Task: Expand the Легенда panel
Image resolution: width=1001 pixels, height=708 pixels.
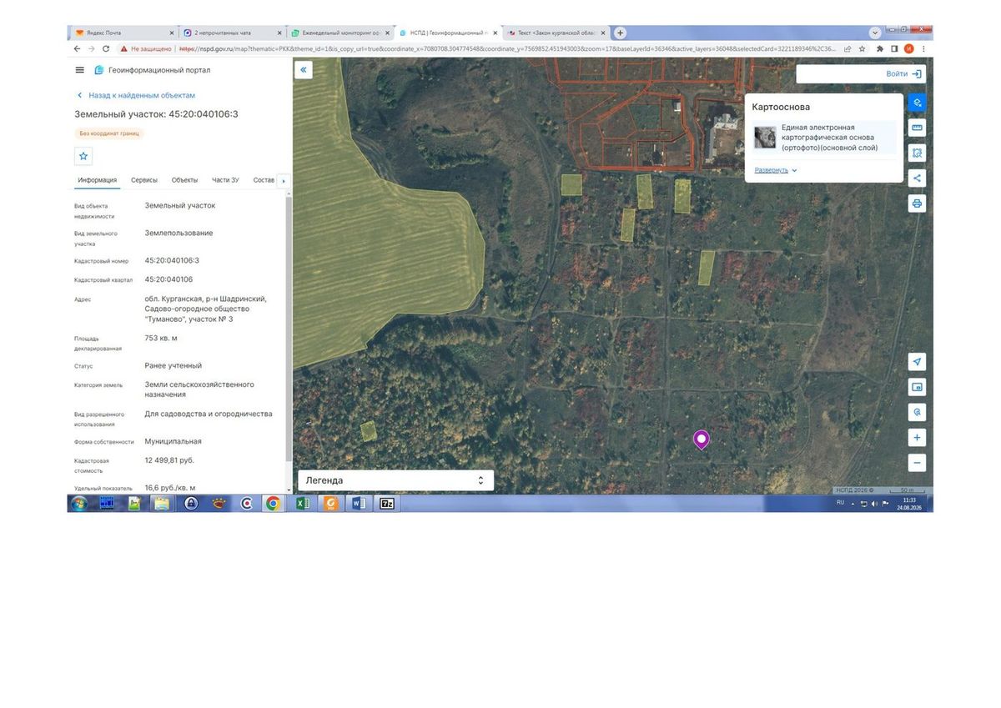Action: 396,480
